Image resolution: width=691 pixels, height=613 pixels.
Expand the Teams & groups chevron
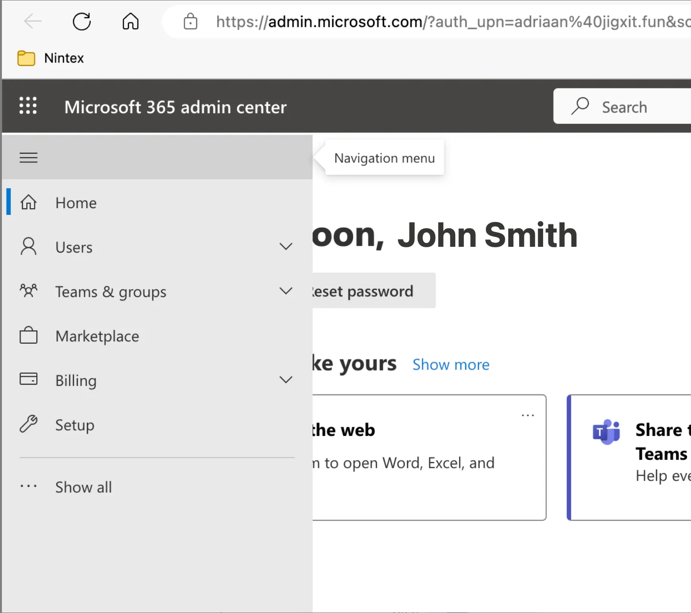(x=286, y=291)
